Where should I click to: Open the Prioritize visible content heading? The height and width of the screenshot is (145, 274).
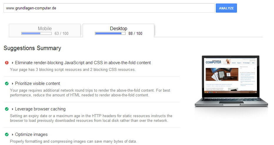(37, 83)
